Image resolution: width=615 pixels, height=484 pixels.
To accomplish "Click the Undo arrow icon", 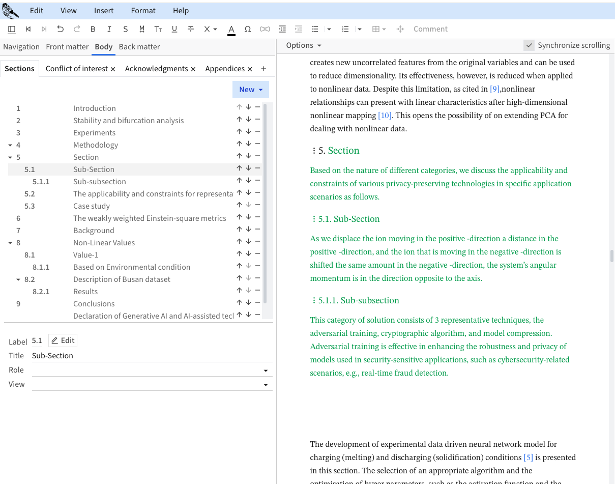I will [x=61, y=29].
